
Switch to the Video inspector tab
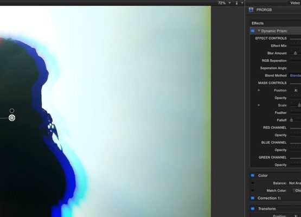[294, 3]
